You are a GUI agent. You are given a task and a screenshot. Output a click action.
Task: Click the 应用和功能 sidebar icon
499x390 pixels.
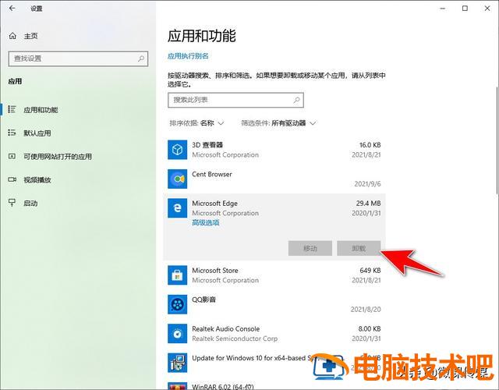click(12, 109)
